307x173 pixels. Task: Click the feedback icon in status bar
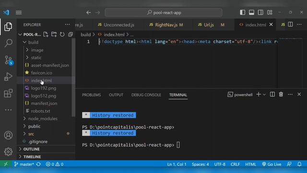(x=289, y=164)
